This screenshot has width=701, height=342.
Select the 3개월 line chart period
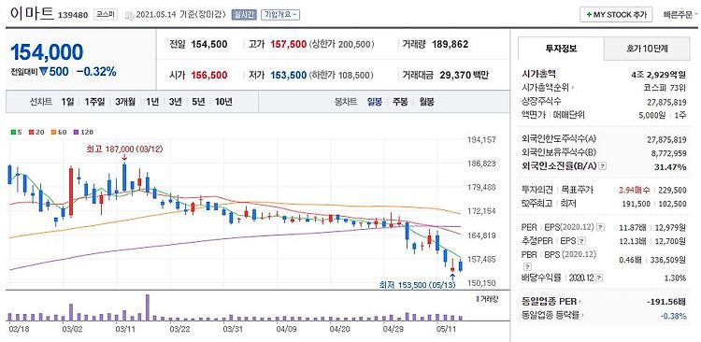tap(125, 102)
